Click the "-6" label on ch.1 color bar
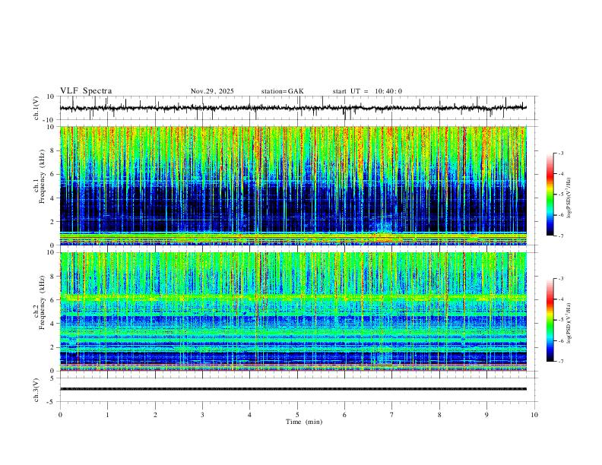Screen dimensions: 602x465 [x=561, y=215]
